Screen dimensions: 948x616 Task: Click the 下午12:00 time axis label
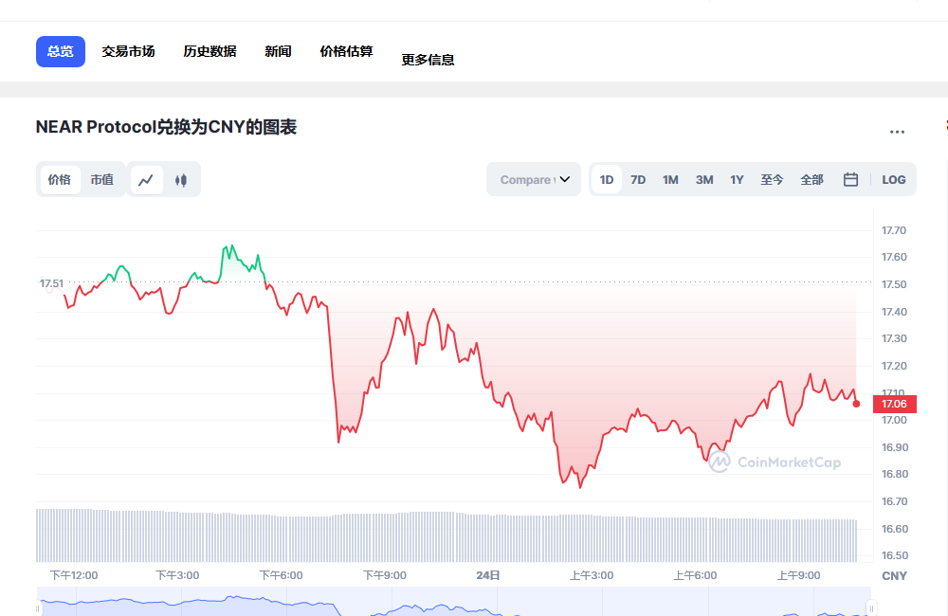pos(74,575)
